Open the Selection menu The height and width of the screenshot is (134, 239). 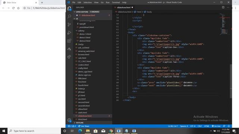pos(88,3)
